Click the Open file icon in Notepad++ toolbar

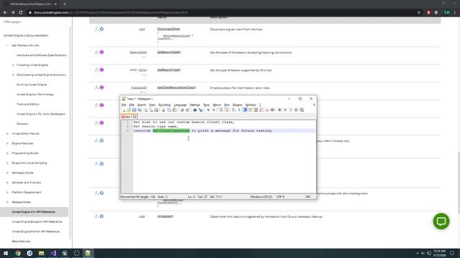[129, 110]
